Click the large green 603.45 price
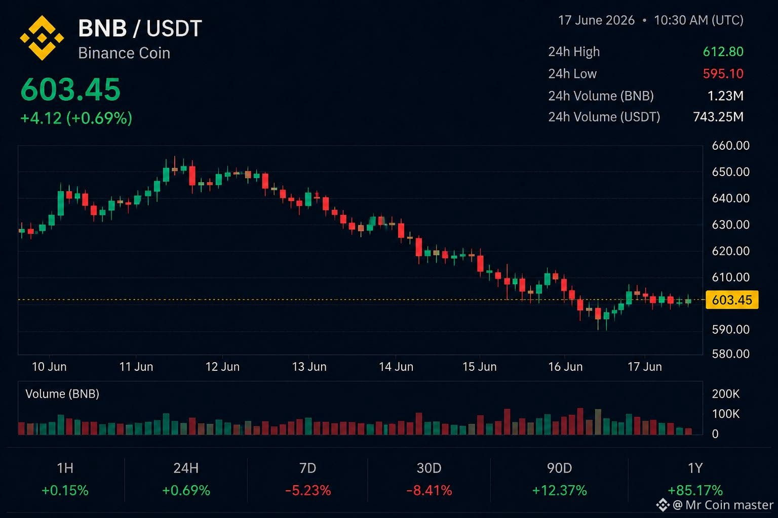Image resolution: width=778 pixels, height=518 pixels. click(x=70, y=90)
